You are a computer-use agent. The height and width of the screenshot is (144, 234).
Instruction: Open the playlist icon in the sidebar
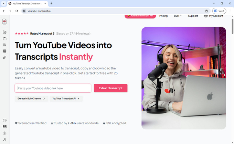(4, 45)
